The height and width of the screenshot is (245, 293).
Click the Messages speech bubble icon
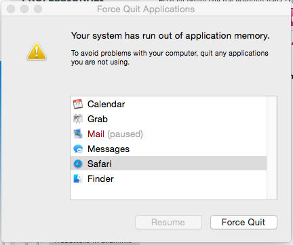point(78,149)
